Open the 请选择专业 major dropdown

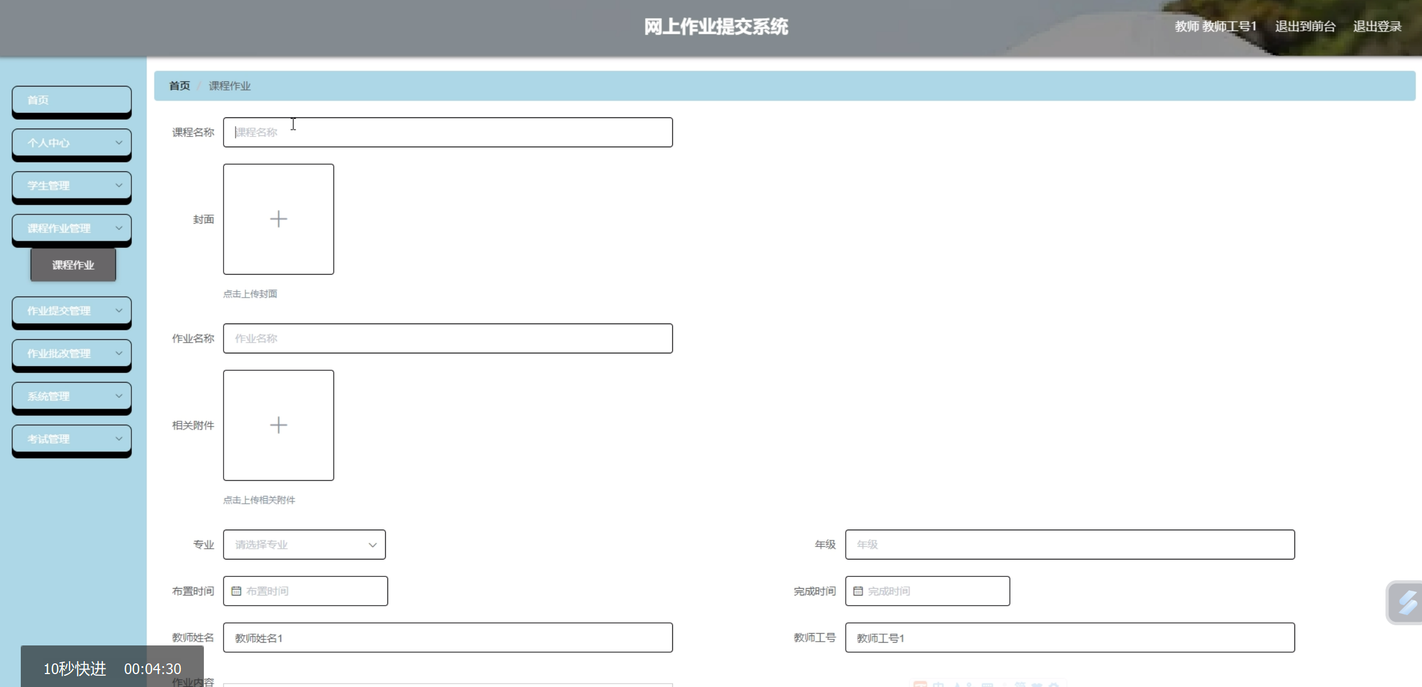click(304, 544)
